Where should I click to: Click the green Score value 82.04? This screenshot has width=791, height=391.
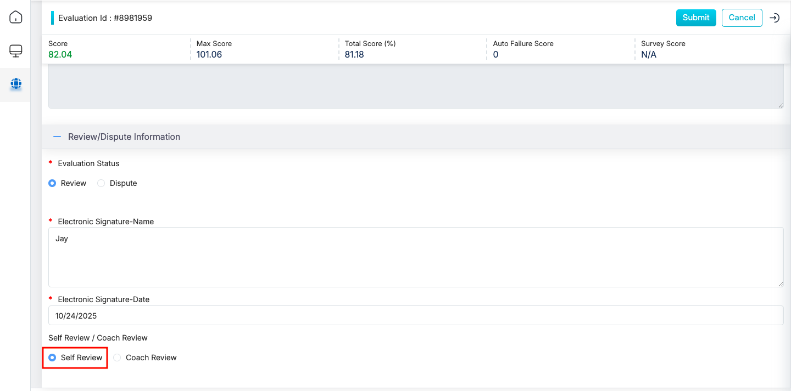click(60, 54)
